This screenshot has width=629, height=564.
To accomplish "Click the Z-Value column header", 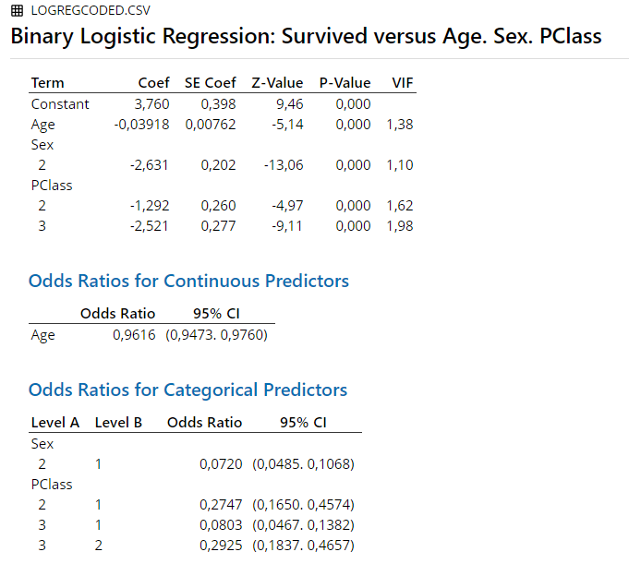I will (x=277, y=83).
